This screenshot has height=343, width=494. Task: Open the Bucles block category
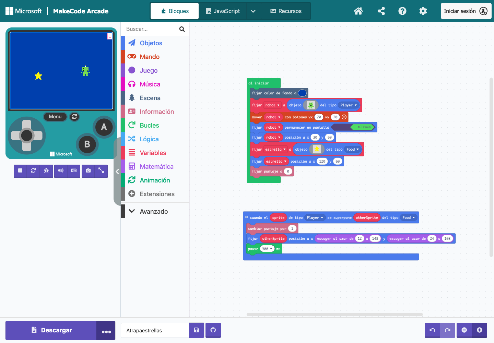click(x=155, y=125)
